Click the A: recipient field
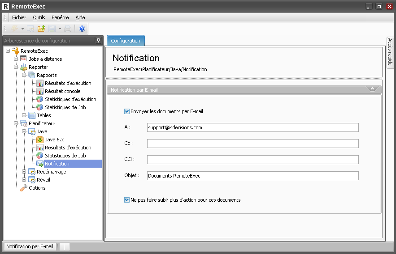Screen dimensions: 396x254 pyautogui.click(x=253, y=127)
